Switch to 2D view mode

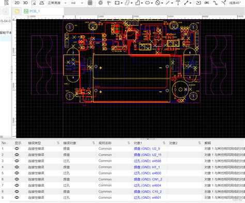click(17, 3)
